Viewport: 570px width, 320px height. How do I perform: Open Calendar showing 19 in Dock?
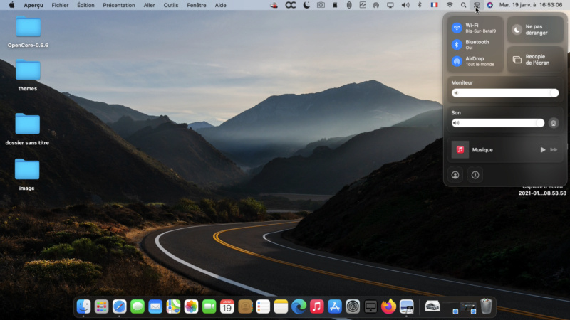point(227,306)
